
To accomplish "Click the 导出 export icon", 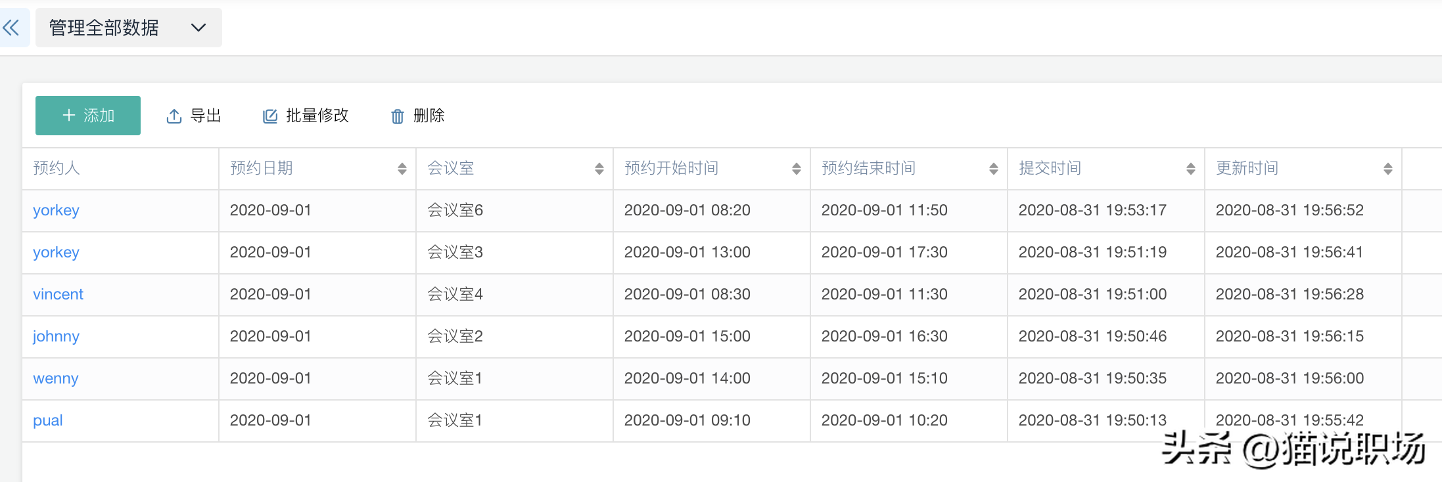I will click(x=174, y=116).
